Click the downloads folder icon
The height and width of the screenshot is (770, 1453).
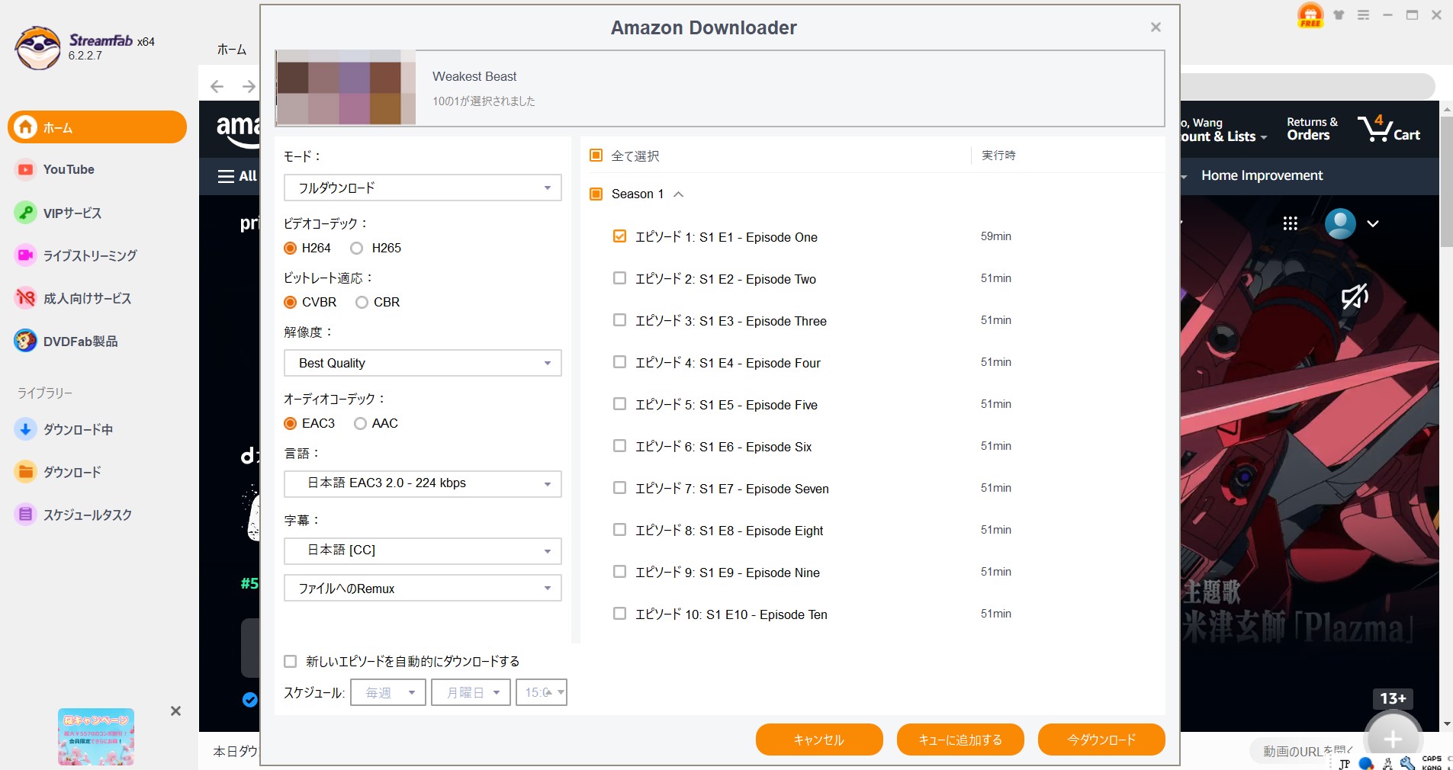point(25,472)
